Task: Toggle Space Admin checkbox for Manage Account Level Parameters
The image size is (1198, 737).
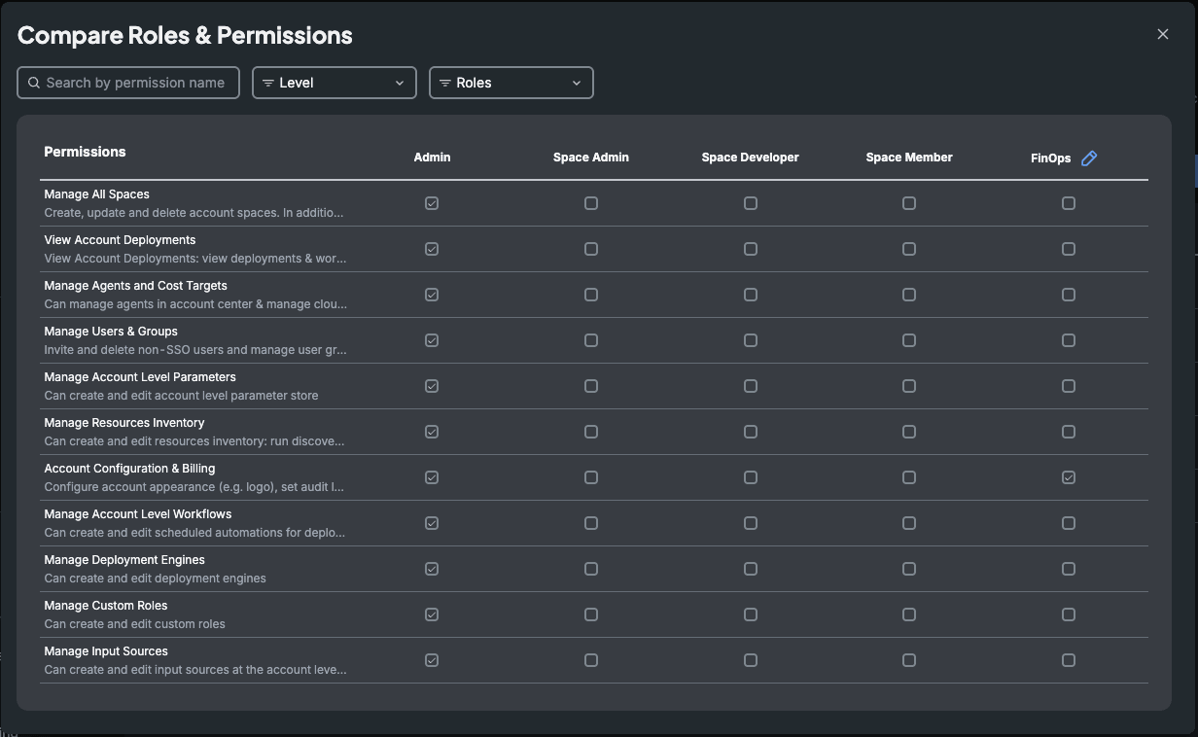Action: 591,386
